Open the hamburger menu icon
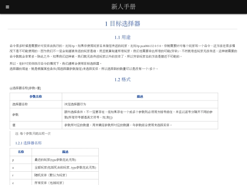 [7, 7]
